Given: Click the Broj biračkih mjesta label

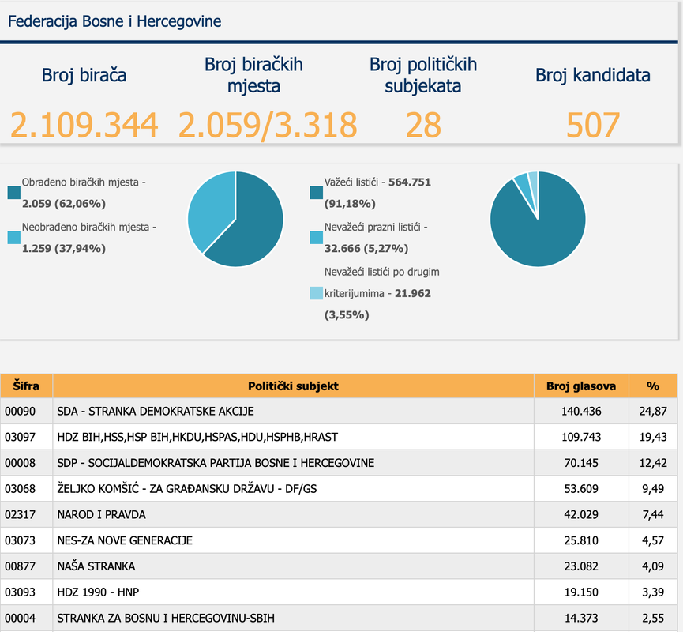Looking at the screenshot, I should 253,75.
